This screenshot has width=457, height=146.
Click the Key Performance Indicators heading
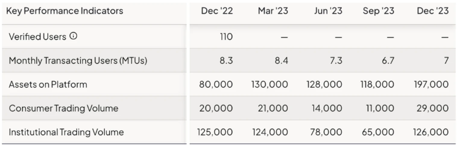(65, 11)
